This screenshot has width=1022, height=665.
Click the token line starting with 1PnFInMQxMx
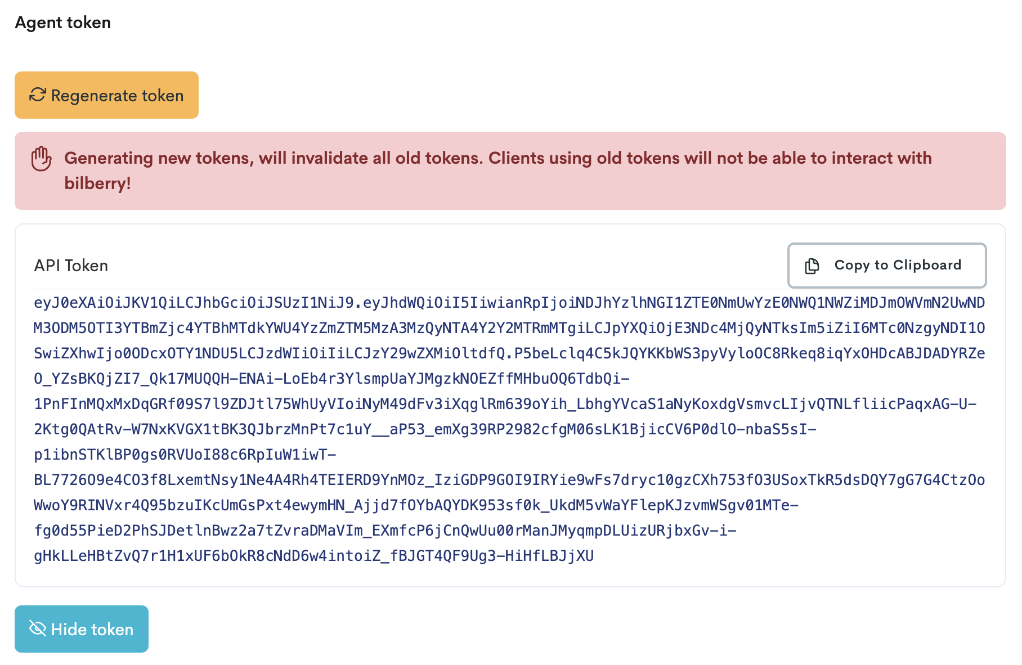[505, 404]
